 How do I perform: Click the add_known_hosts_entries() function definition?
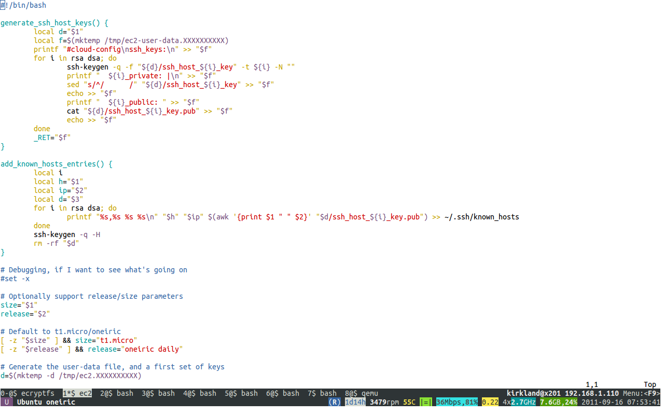click(x=57, y=164)
